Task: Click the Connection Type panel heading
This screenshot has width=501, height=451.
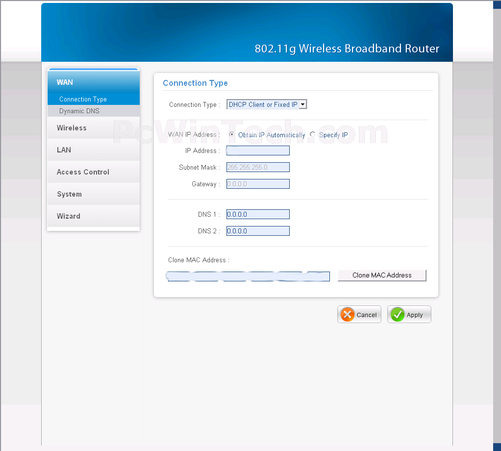Action: [195, 83]
